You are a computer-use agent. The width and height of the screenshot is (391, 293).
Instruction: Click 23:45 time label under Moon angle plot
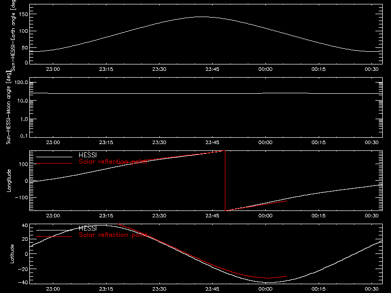point(212,143)
